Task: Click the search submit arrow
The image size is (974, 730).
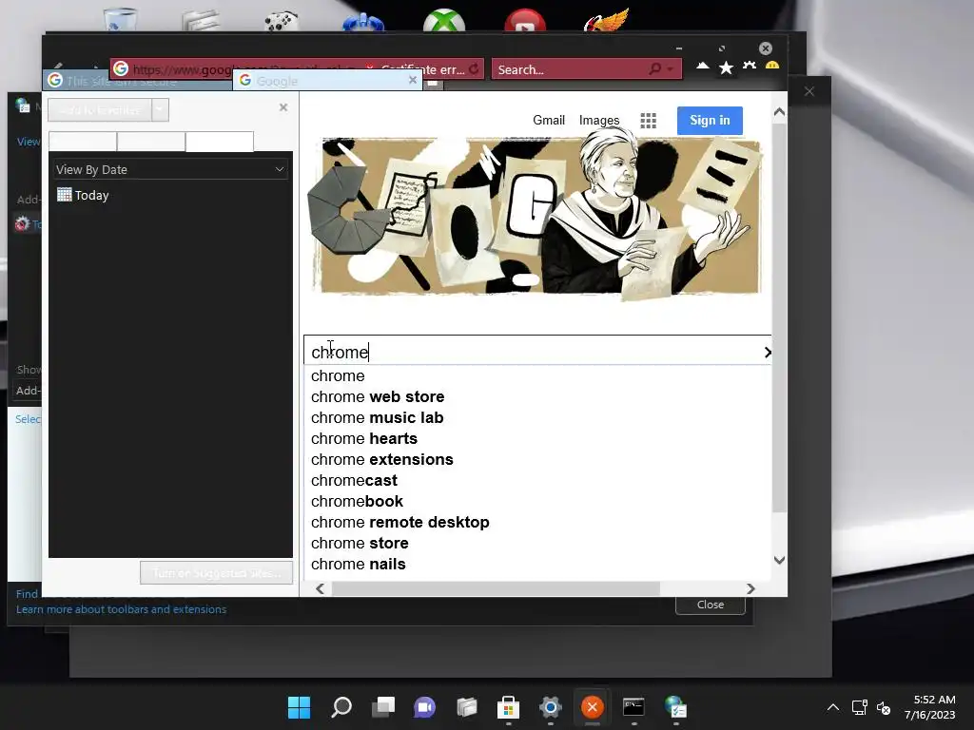Action: click(768, 352)
